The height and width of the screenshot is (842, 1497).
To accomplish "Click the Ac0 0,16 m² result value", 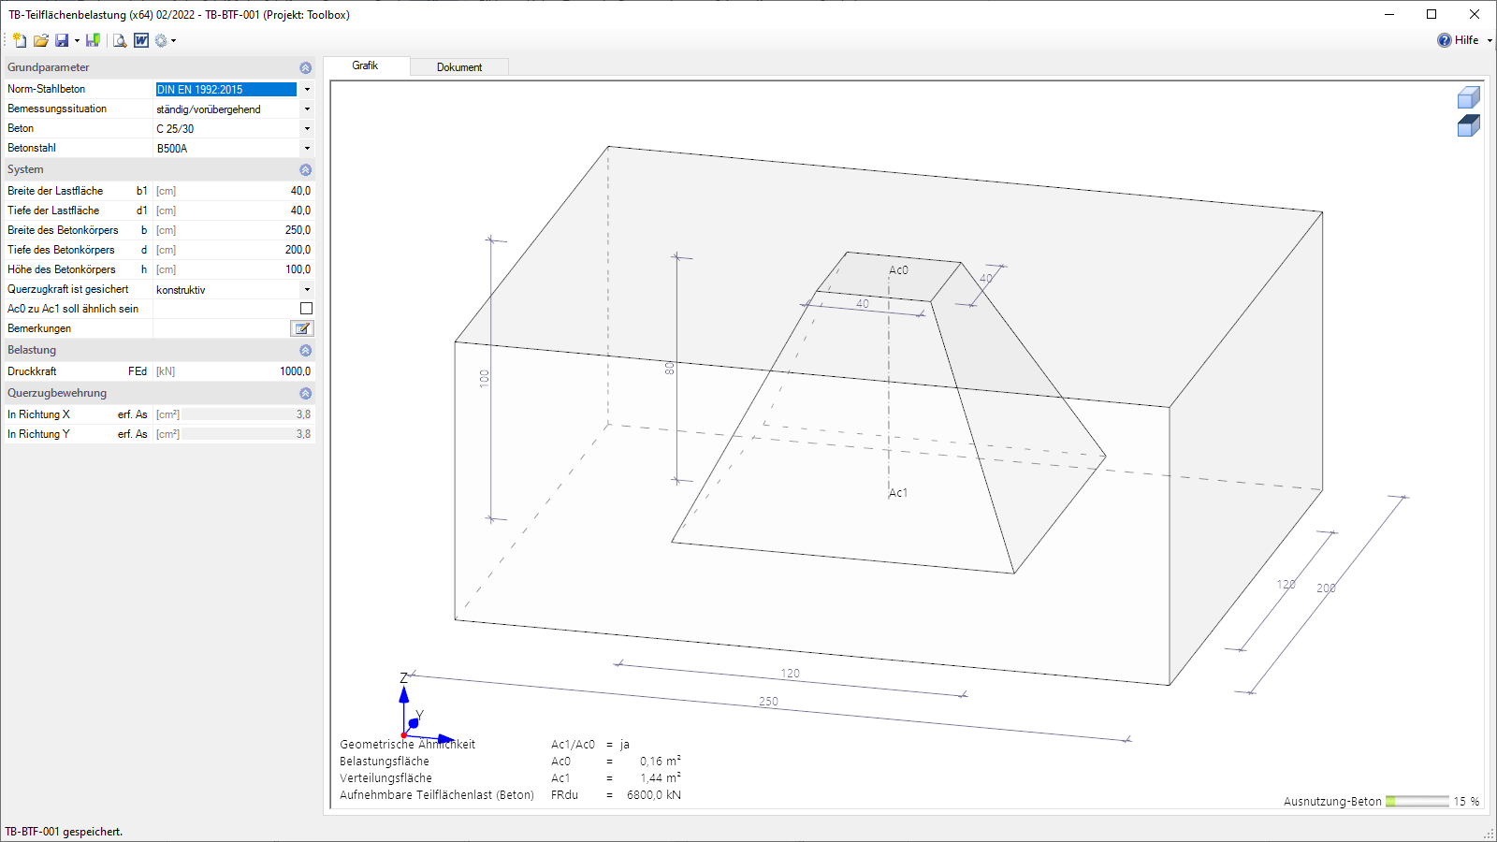I will click(x=661, y=762).
